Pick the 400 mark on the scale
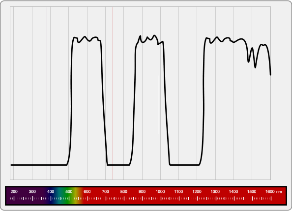Viewport: 292px width, 211px height. [51, 192]
